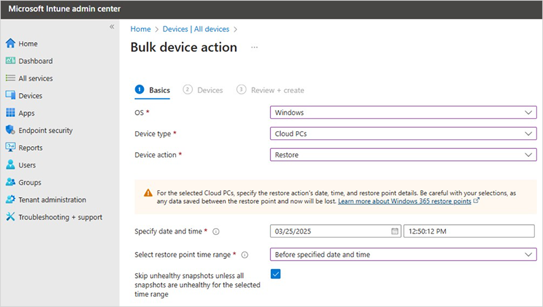Screen dimensions: 543x307
Task: Click info icon beside Specify date and time
Action: pyautogui.click(x=216, y=232)
